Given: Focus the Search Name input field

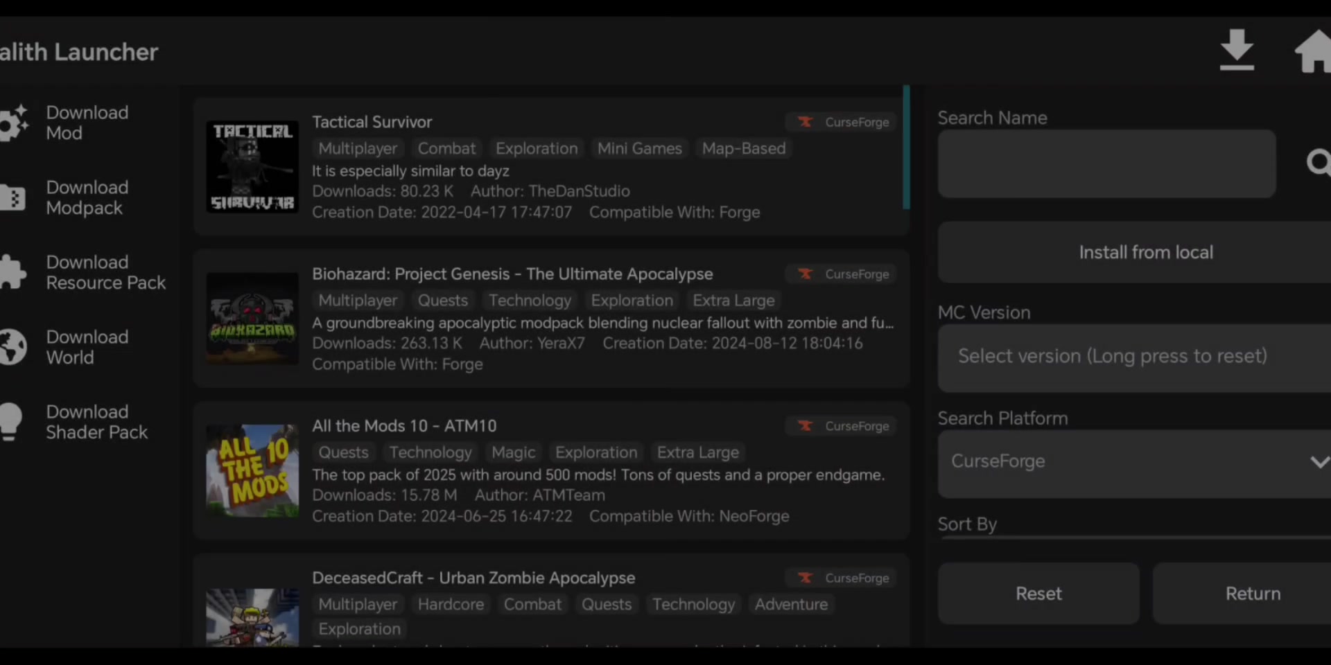Looking at the screenshot, I should [x=1106, y=163].
